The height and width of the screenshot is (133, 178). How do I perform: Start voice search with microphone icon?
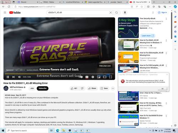125,12
